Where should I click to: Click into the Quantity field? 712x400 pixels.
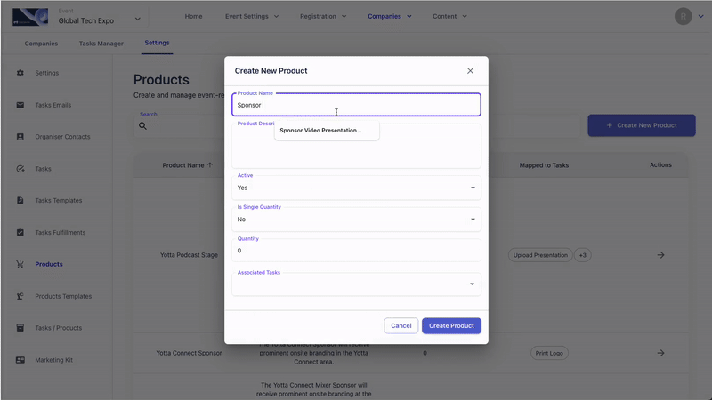[356, 251]
